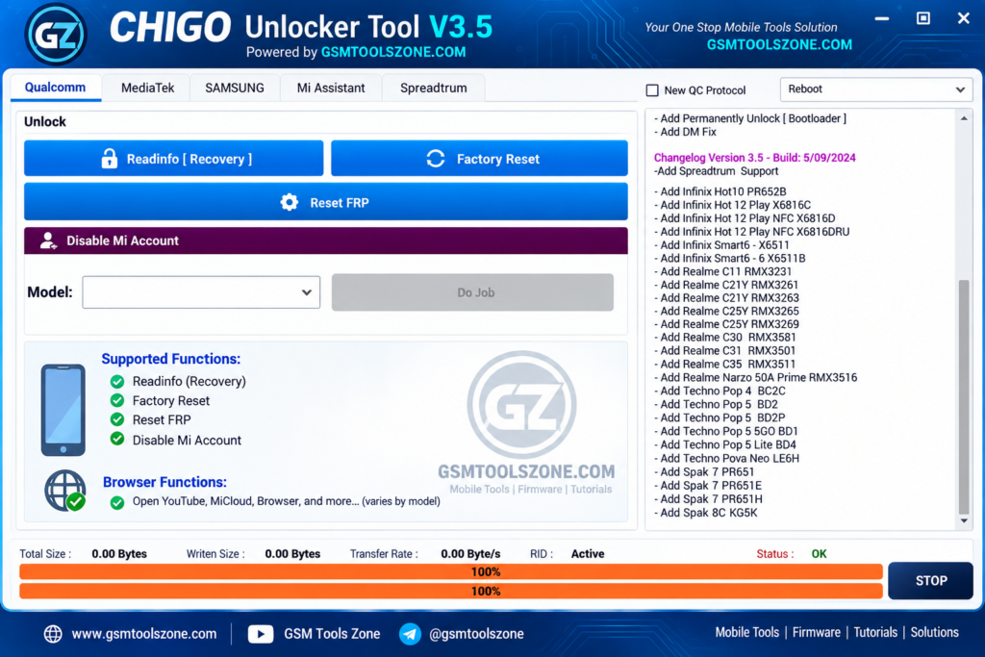
Task: Click the '0.00 Byte/s' transfer rate value
Action: (470, 554)
